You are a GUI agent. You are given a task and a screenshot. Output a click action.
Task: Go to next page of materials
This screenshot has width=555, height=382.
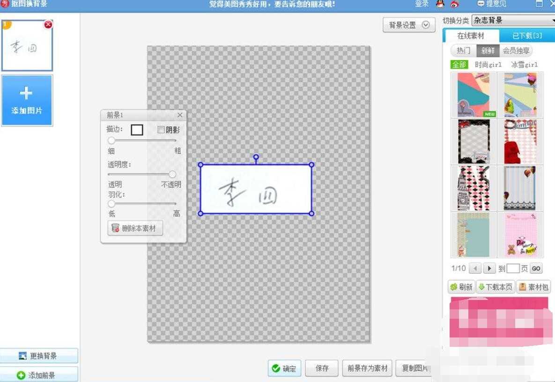pos(489,268)
